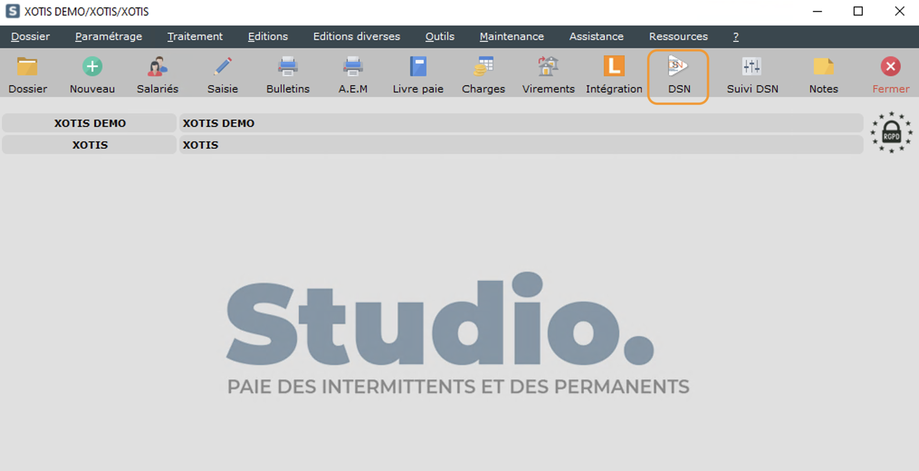The height and width of the screenshot is (471, 919).
Task: Open the Paramétrage menu
Action: pos(109,37)
